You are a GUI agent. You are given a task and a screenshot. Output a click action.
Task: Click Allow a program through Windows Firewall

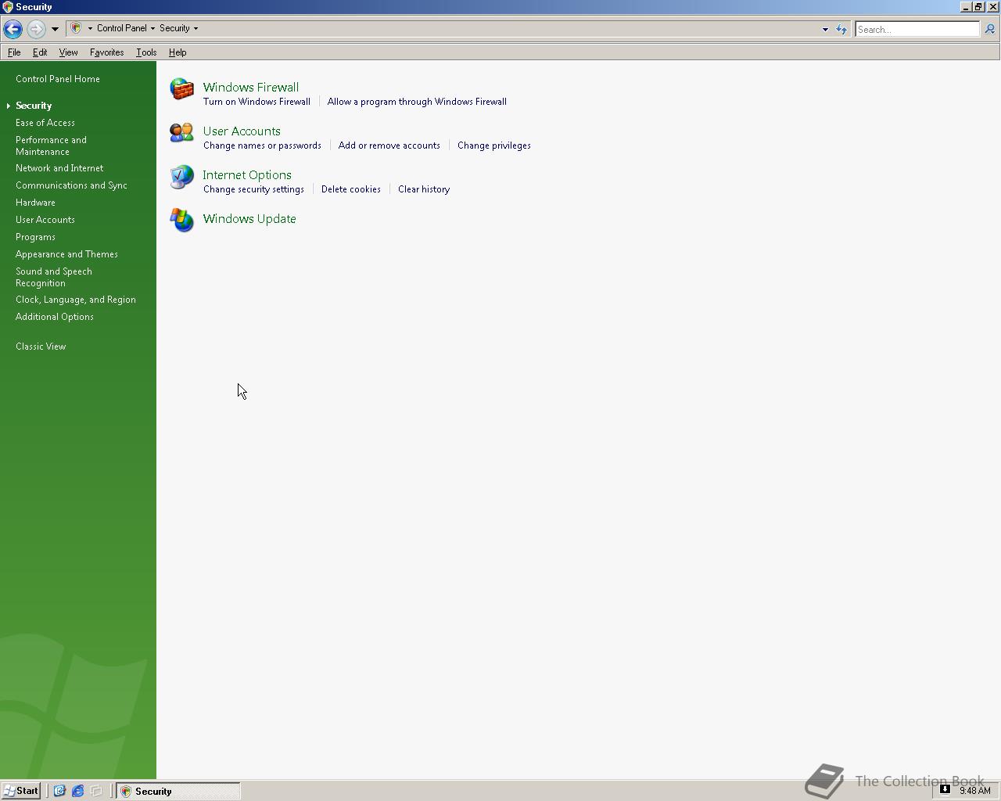click(417, 102)
